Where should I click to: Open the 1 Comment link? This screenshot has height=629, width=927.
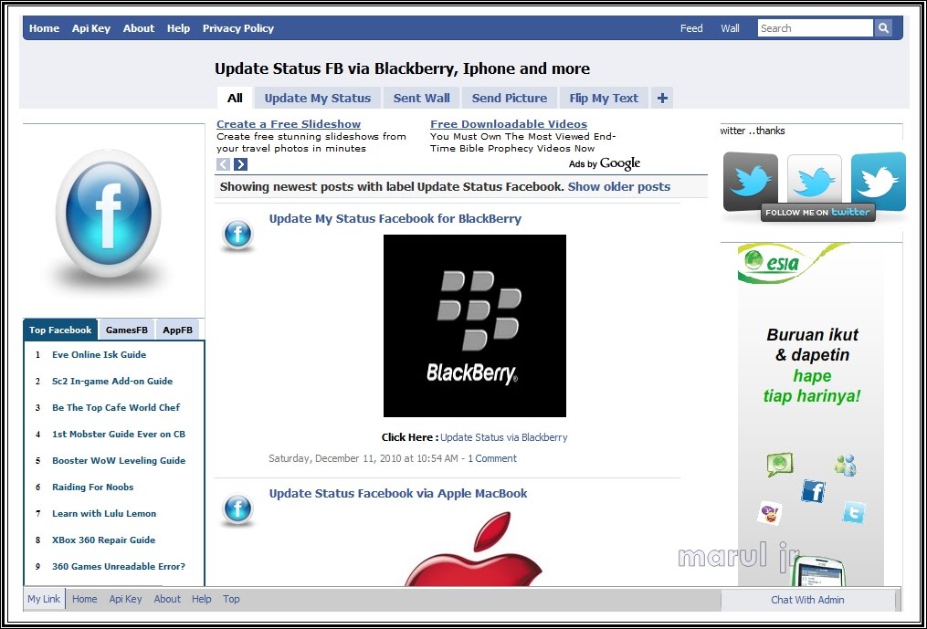pyautogui.click(x=492, y=458)
